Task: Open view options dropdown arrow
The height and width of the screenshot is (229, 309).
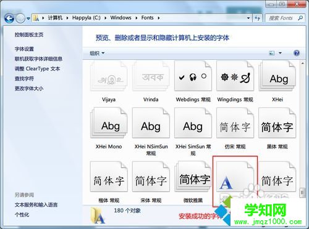Action: point(280,53)
